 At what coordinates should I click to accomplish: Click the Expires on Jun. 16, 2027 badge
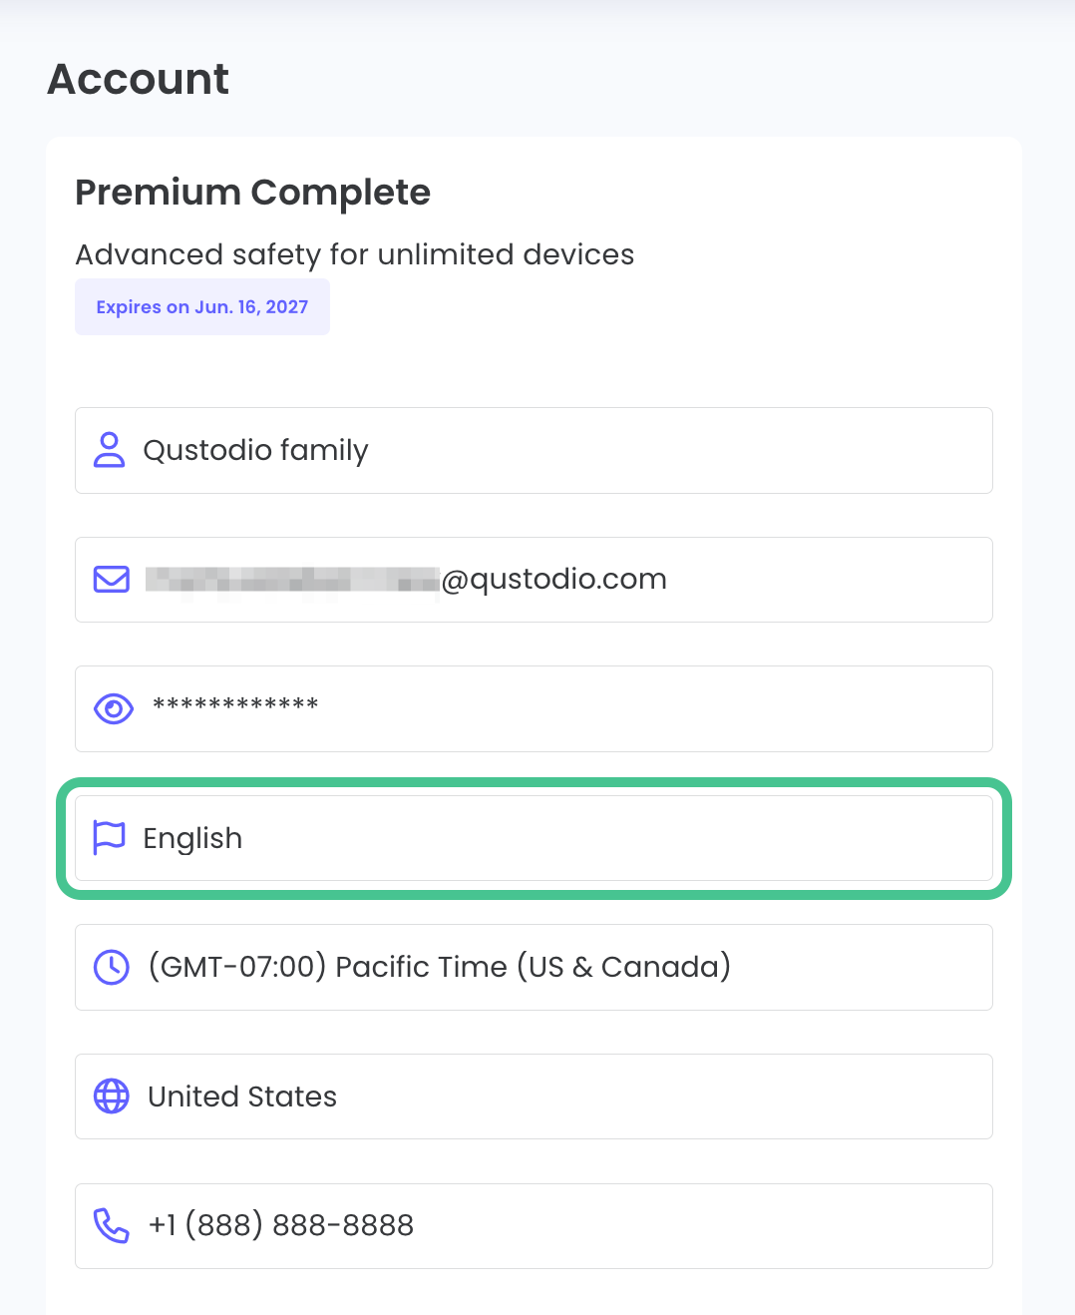tap(201, 306)
